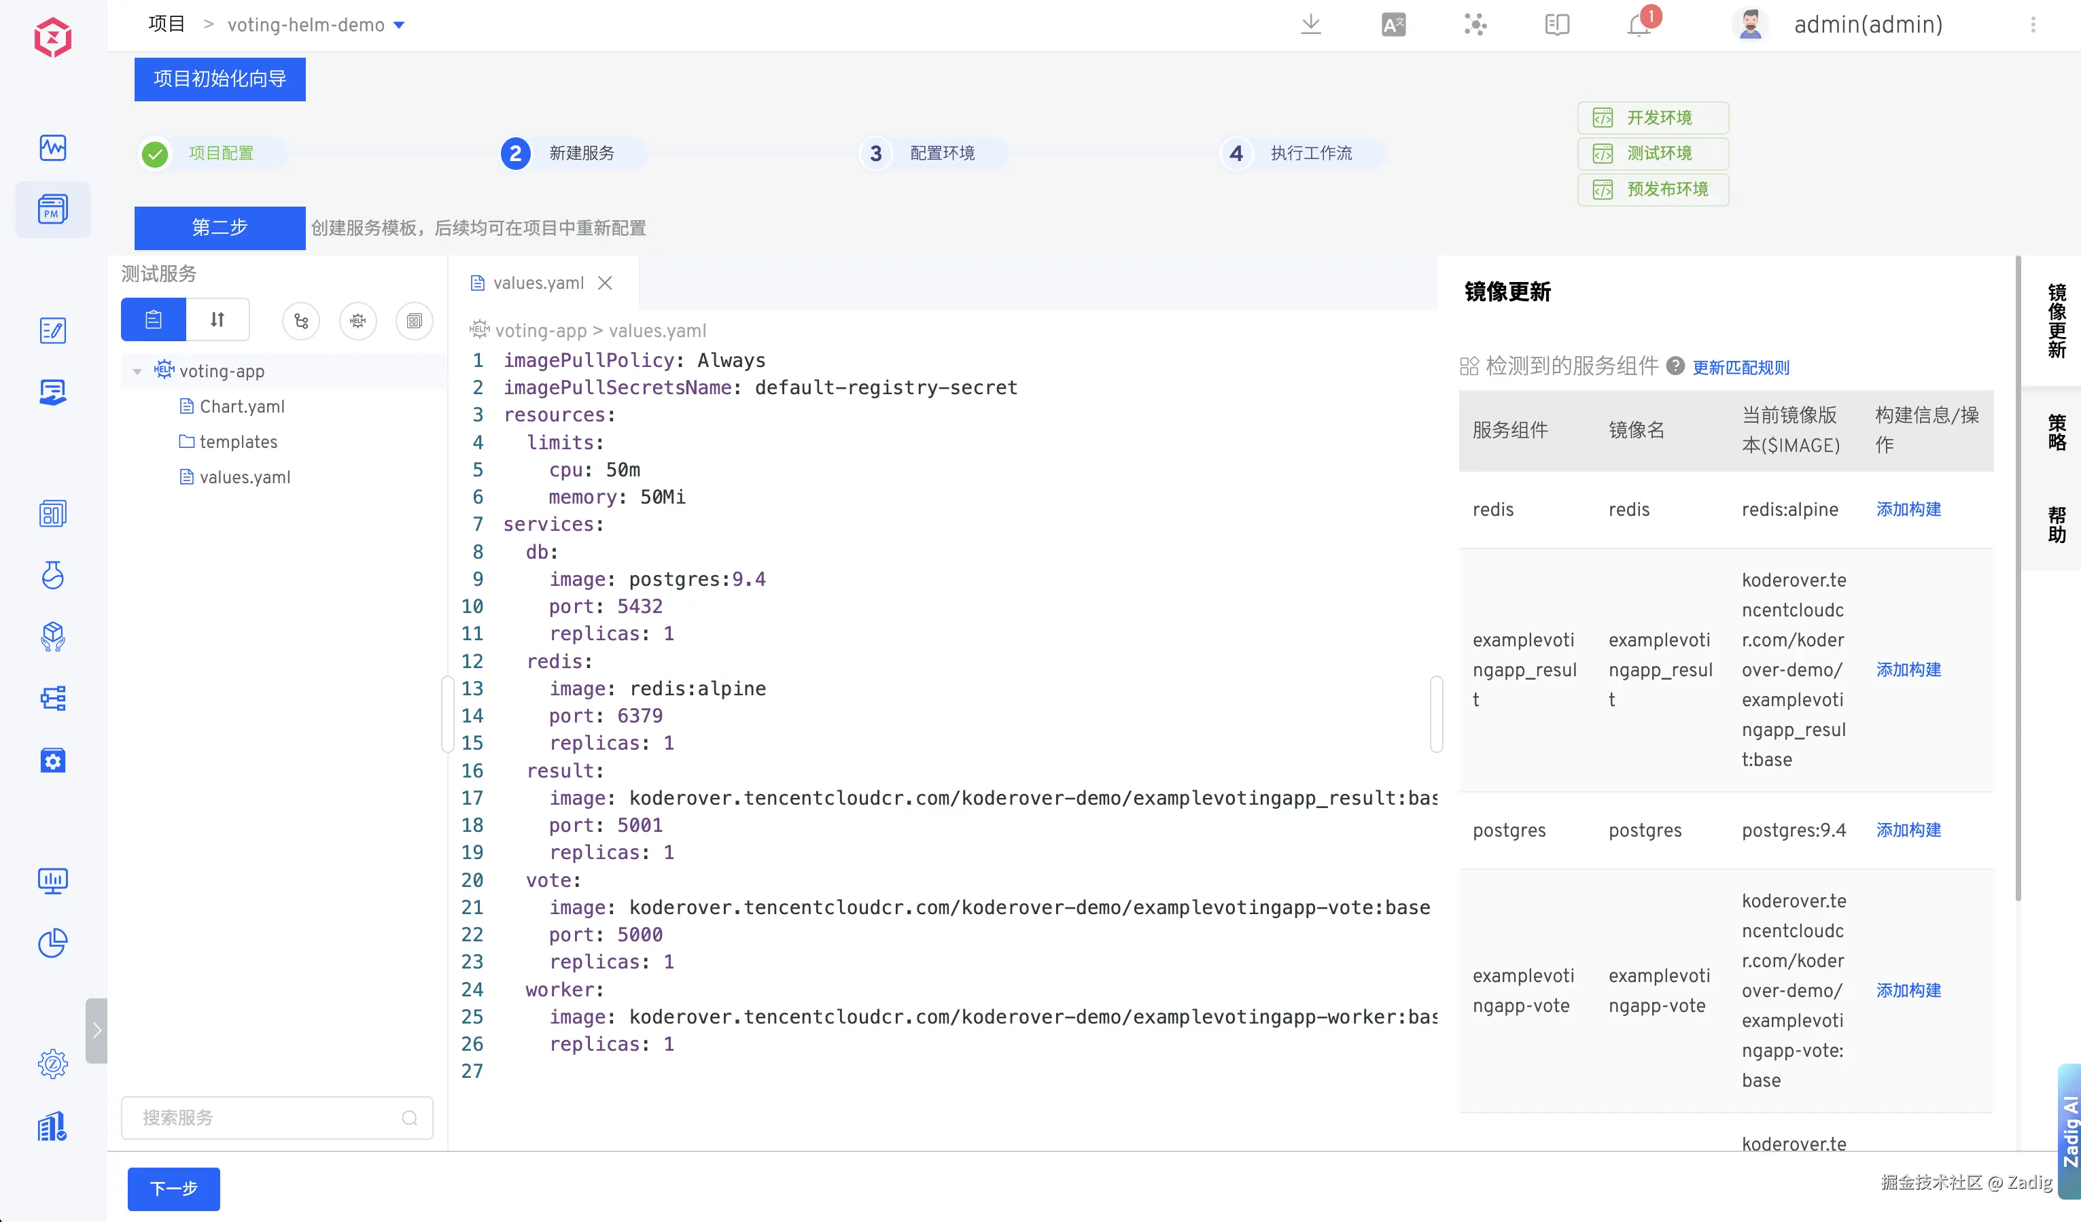Image resolution: width=2081 pixels, height=1222 pixels.
Task: Click the help question mark beside detected components
Action: 1675,366
